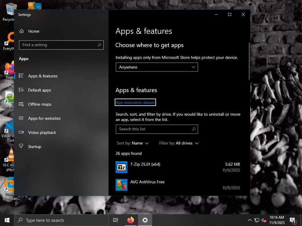
Task: Click the Startup sidebar icon
Action: tap(21, 146)
